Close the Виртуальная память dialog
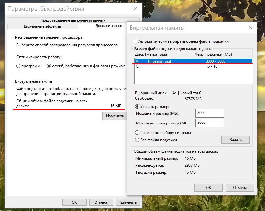This screenshot has height=211, width=265. point(249,28)
